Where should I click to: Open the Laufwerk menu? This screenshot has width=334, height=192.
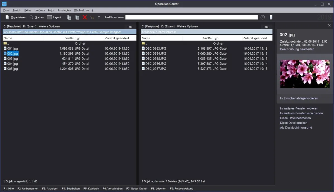tap(40, 10)
